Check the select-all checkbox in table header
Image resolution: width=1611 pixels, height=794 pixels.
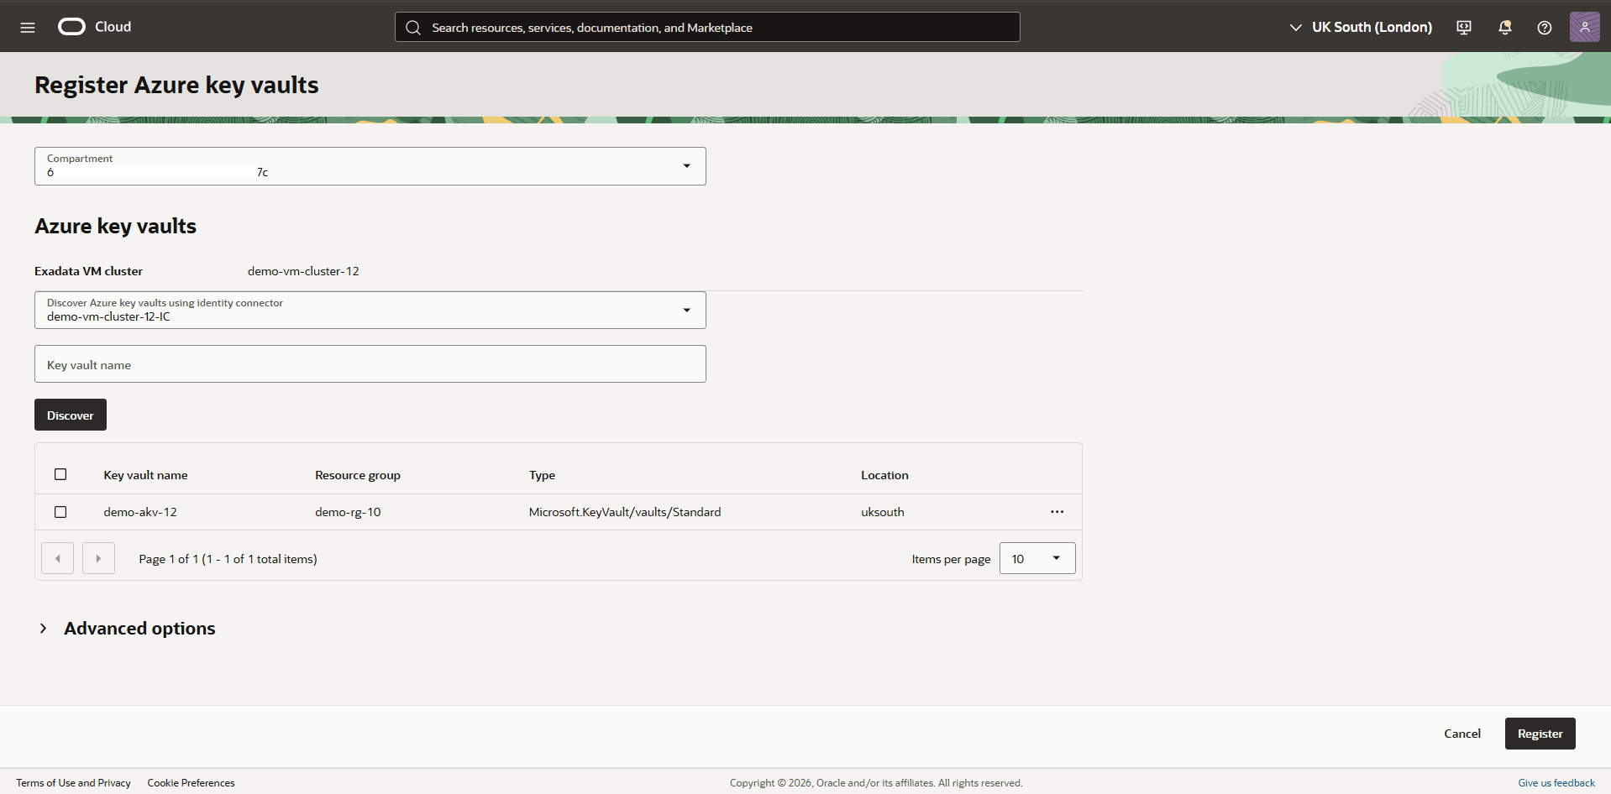tap(60, 474)
